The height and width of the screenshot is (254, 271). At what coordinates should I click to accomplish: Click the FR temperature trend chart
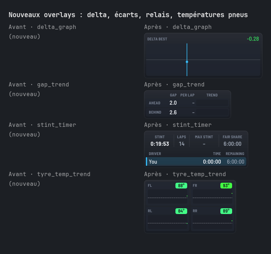(213, 196)
